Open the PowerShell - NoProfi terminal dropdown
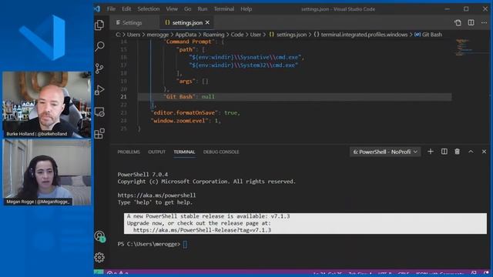Image resolution: width=493 pixels, height=277 pixels. point(385,152)
